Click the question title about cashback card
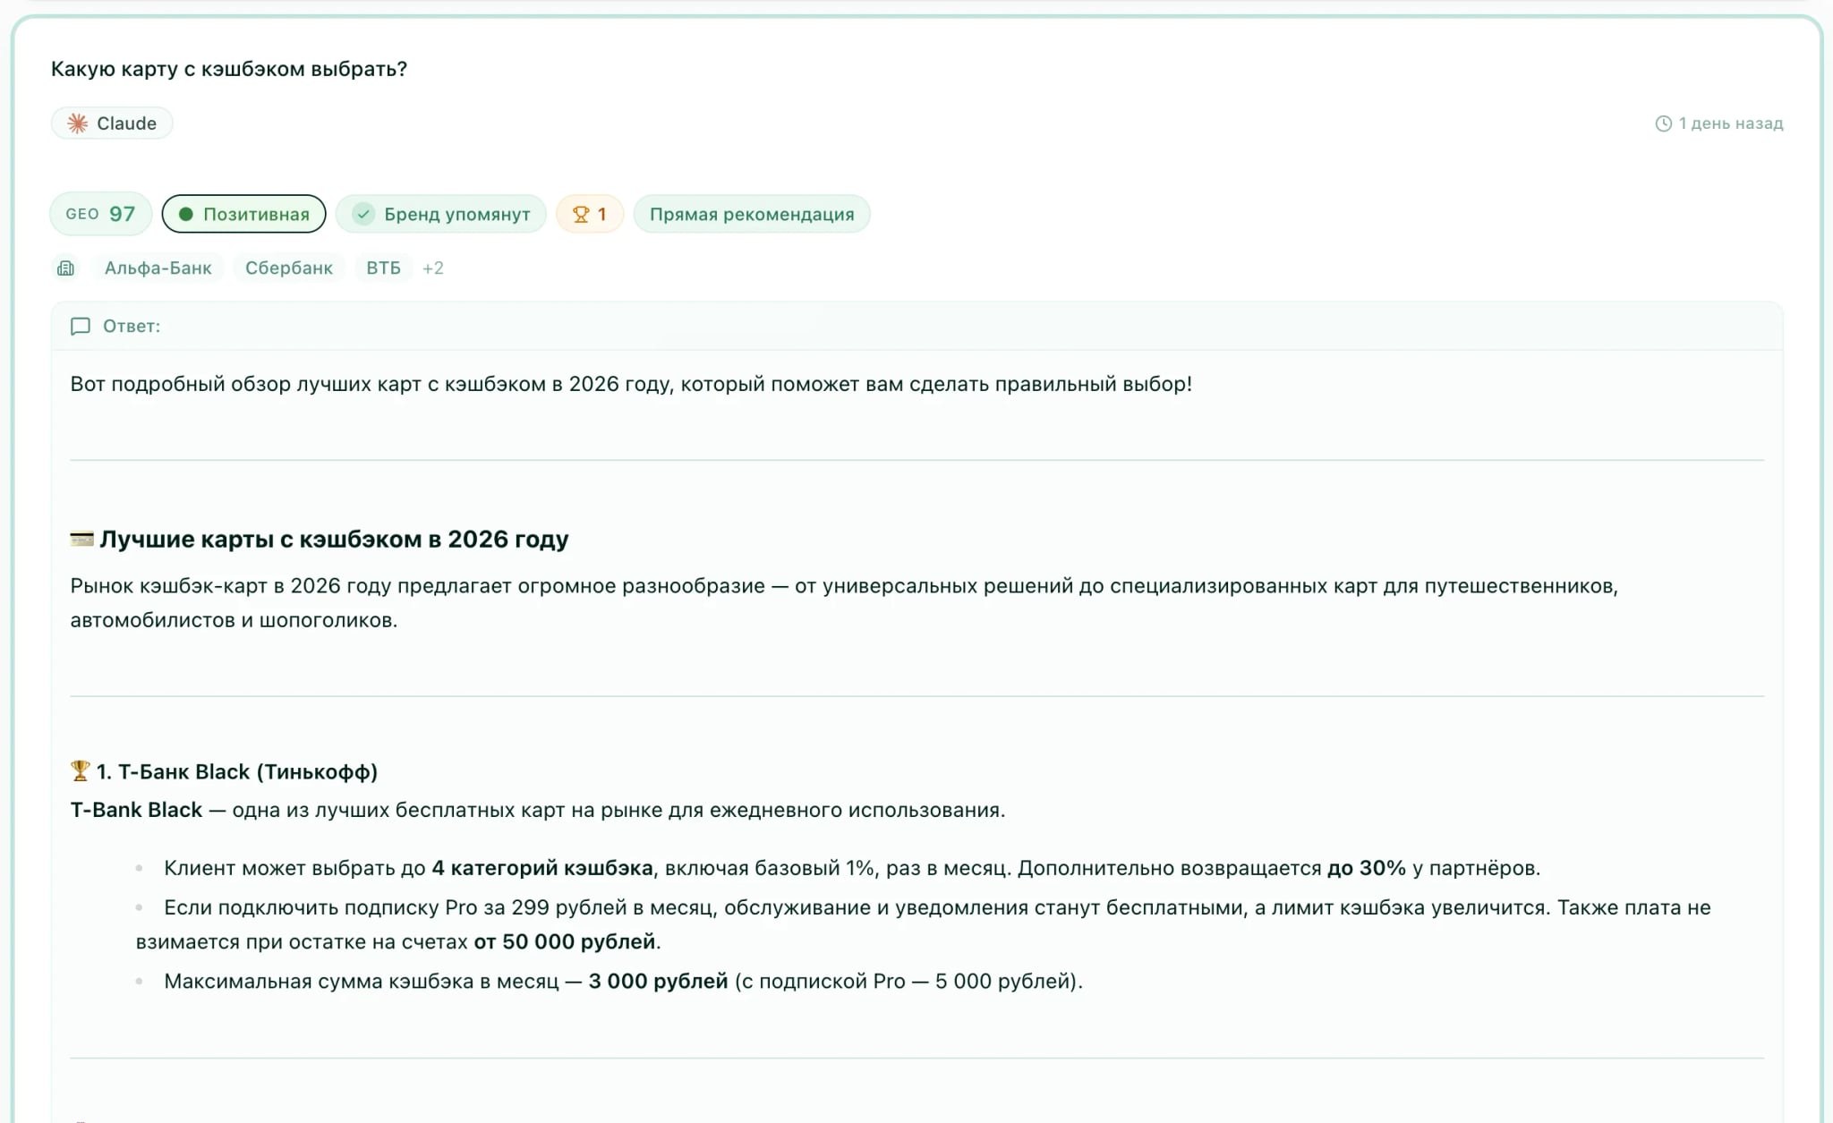This screenshot has height=1123, width=1833. [x=229, y=69]
